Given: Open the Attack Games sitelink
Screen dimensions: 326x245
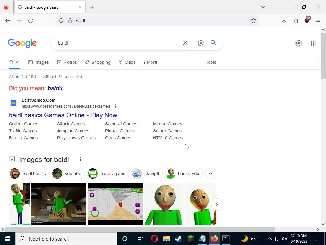Looking at the screenshot, I should pyautogui.click(x=71, y=124).
